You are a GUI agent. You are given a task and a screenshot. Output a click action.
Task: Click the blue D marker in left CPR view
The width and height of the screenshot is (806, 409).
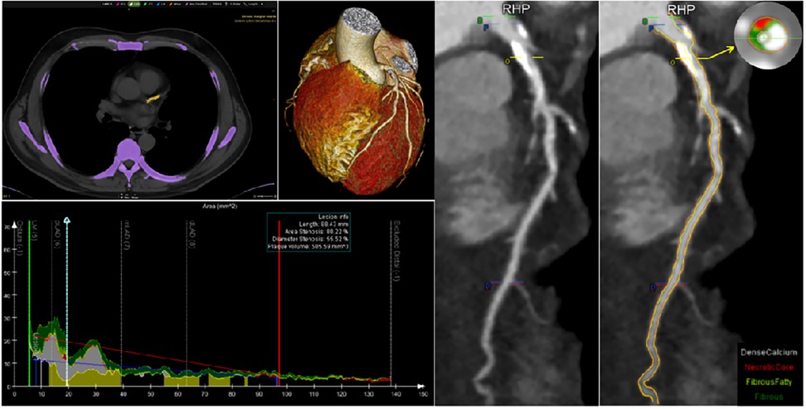[x=488, y=286]
